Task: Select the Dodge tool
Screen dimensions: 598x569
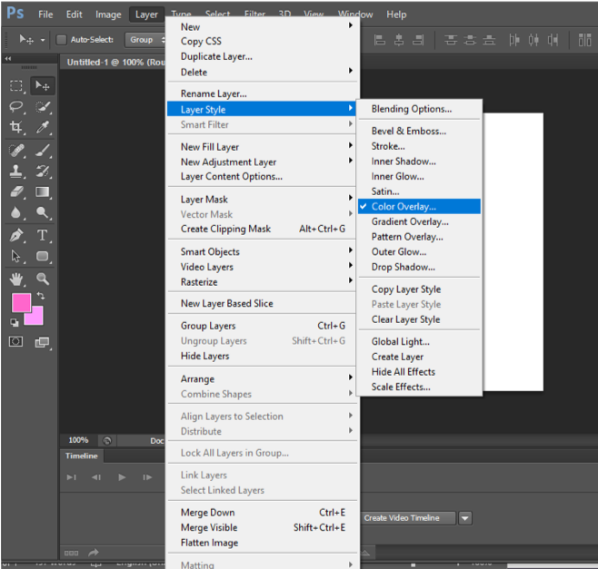Action: click(x=43, y=212)
